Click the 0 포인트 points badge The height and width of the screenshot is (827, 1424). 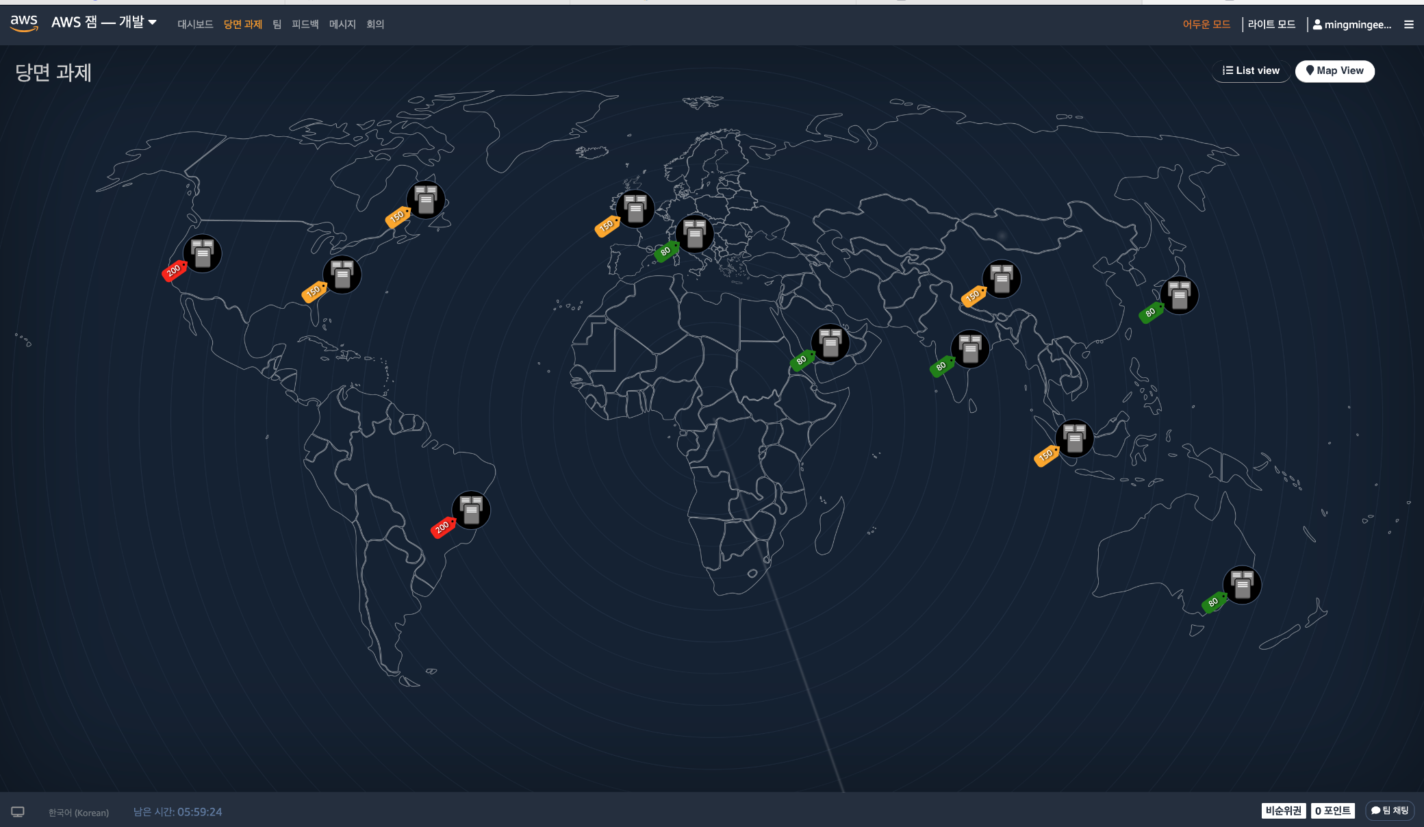pyautogui.click(x=1332, y=811)
